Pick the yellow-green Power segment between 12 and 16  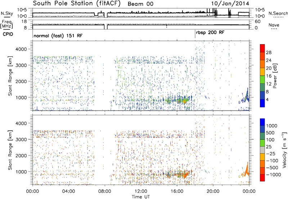click(262, 79)
